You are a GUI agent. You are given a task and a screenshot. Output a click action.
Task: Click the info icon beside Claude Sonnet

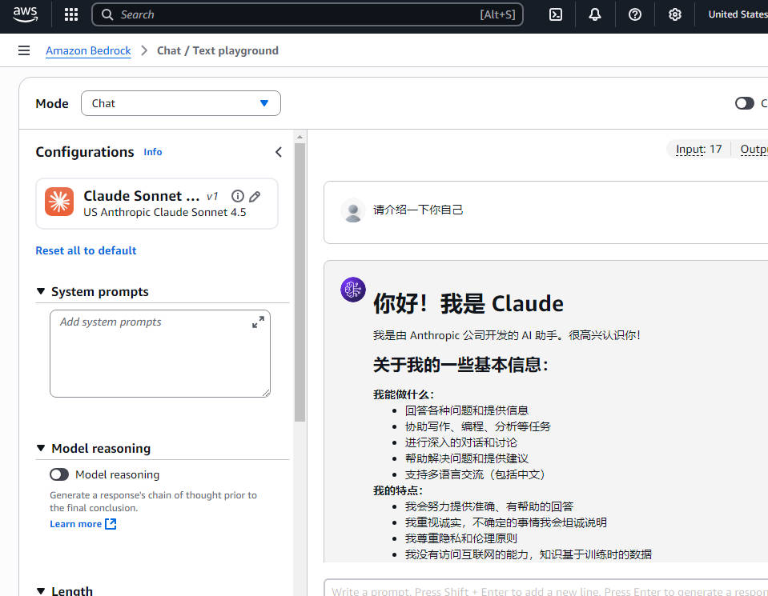(237, 196)
